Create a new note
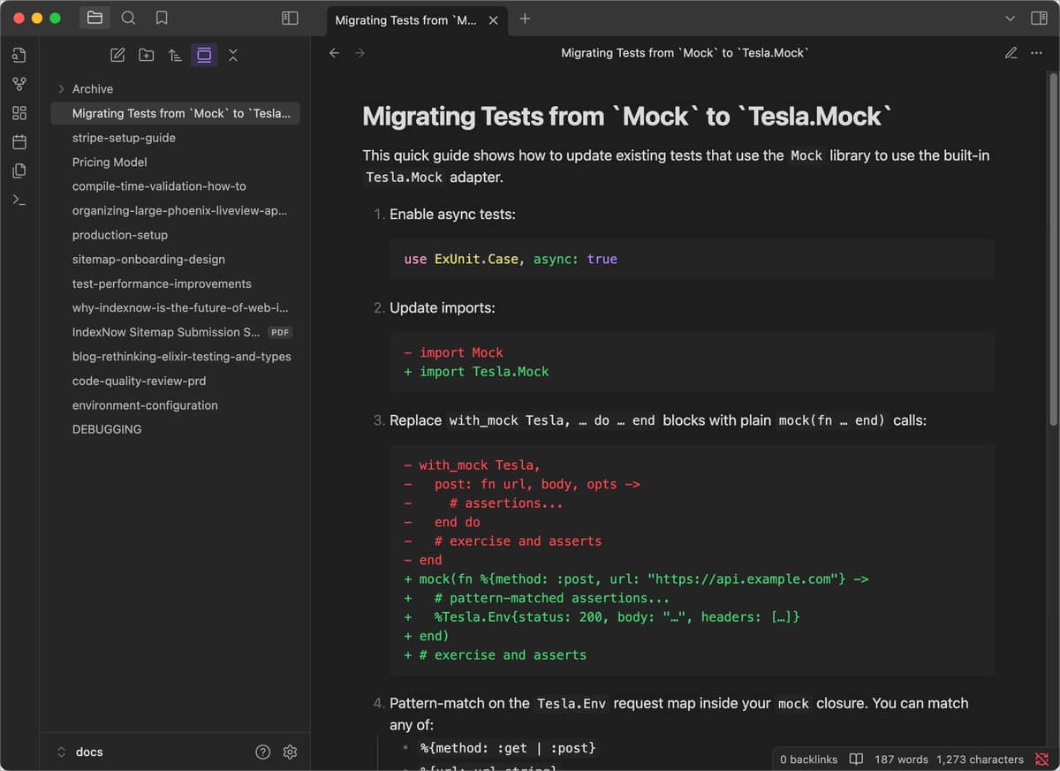This screenshot has width=1060, height=771. (117, 55)
